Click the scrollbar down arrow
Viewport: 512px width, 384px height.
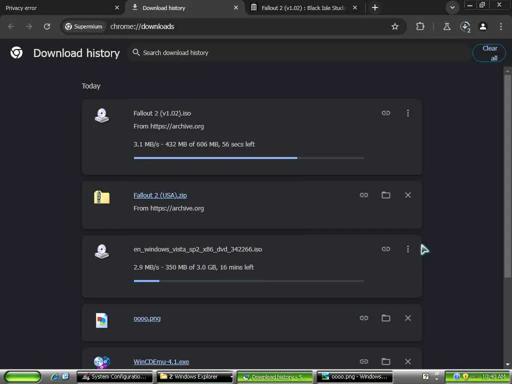point(507,364)
